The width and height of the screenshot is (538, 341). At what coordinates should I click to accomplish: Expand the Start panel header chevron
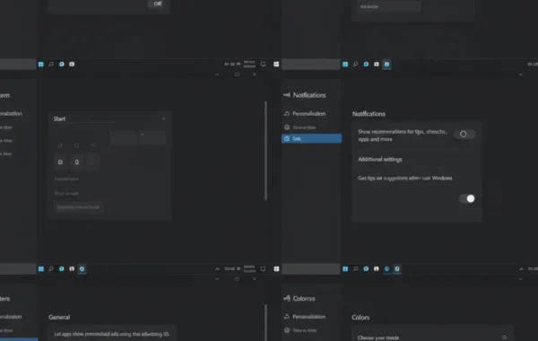point(164,118)
